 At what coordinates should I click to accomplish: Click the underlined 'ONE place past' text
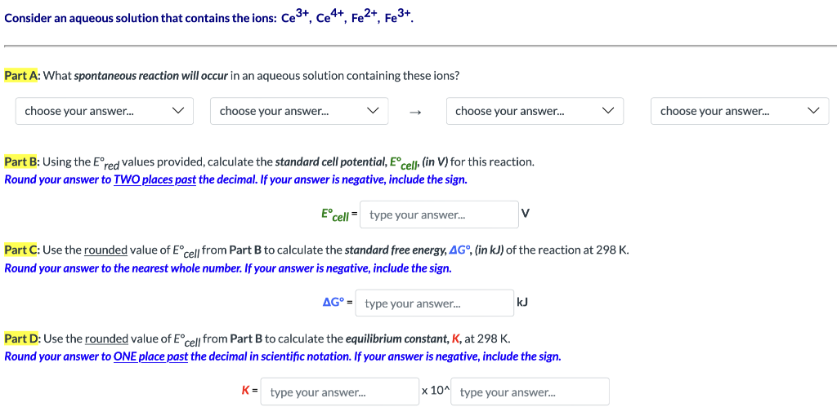click(150, 356)
